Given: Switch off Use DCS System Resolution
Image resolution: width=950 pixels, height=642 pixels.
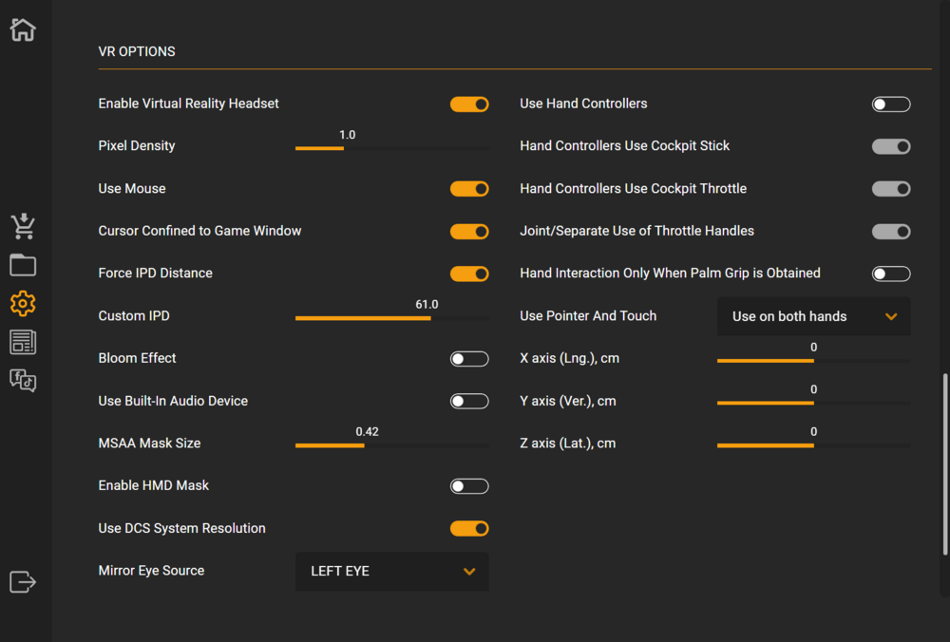Looking at the screenshot, I should [469, 529].
